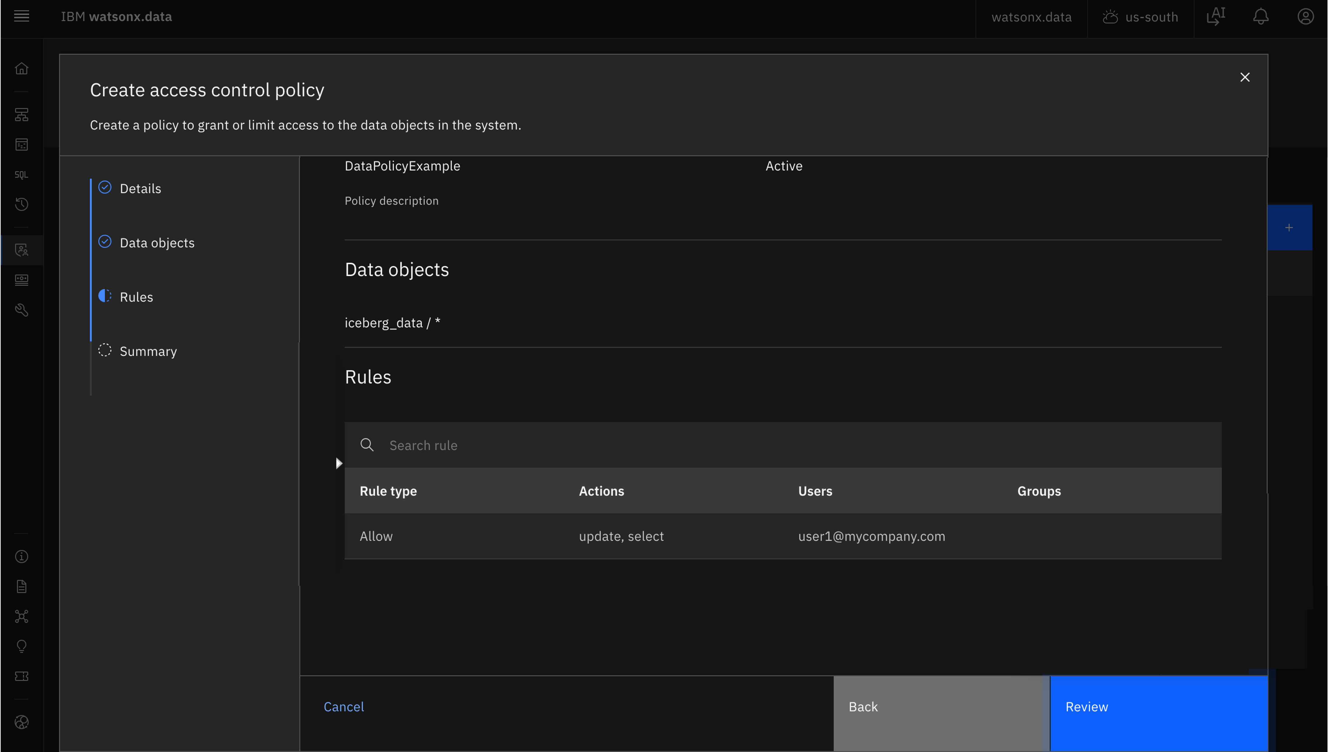Click the Policy description label
This screenshot has height=752, width=1328.
[x=391, y=201]
